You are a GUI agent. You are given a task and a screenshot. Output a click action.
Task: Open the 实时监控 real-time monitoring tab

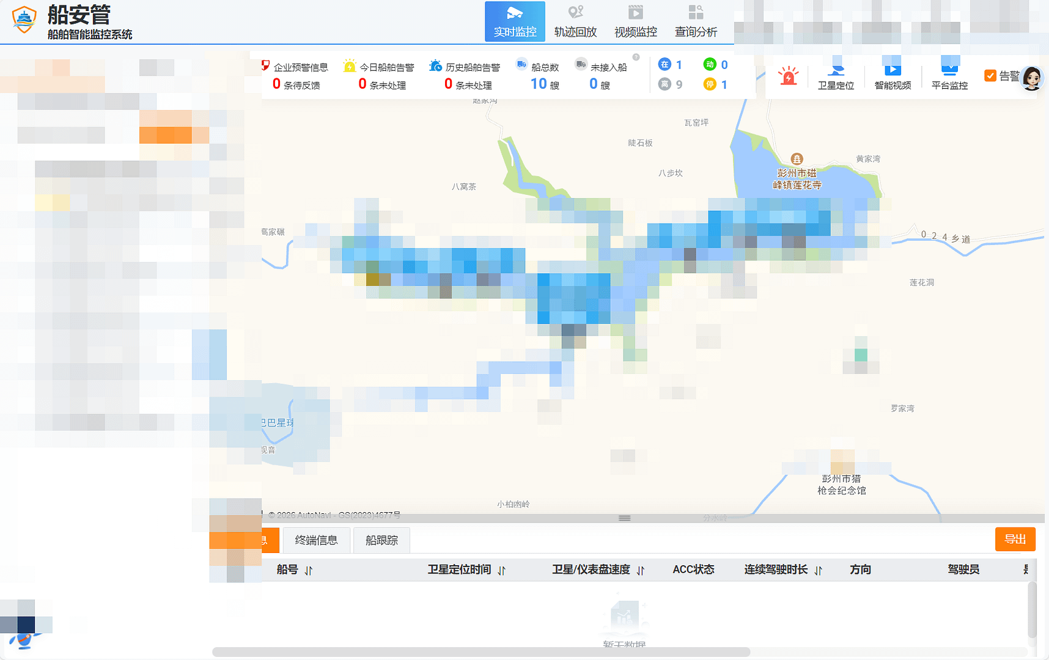point(515,21)
